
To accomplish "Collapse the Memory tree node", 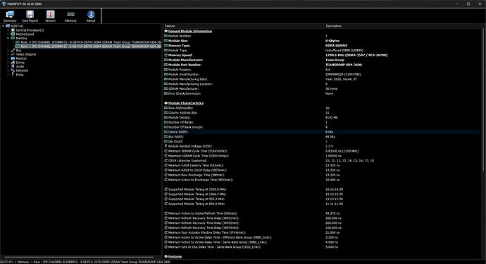I will coord(8,39).
